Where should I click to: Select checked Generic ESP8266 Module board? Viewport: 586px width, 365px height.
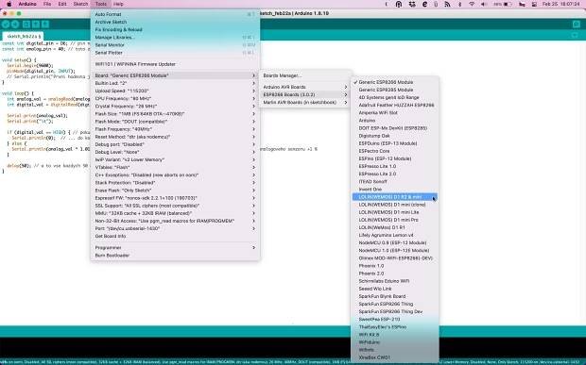click(395, 82)
